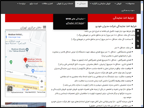Click the شرایط اخذ نمایندگی red banner title

point(123,18)
